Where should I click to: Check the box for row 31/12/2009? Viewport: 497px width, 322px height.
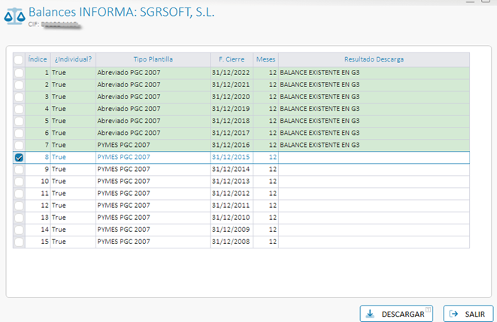point(19,230)
